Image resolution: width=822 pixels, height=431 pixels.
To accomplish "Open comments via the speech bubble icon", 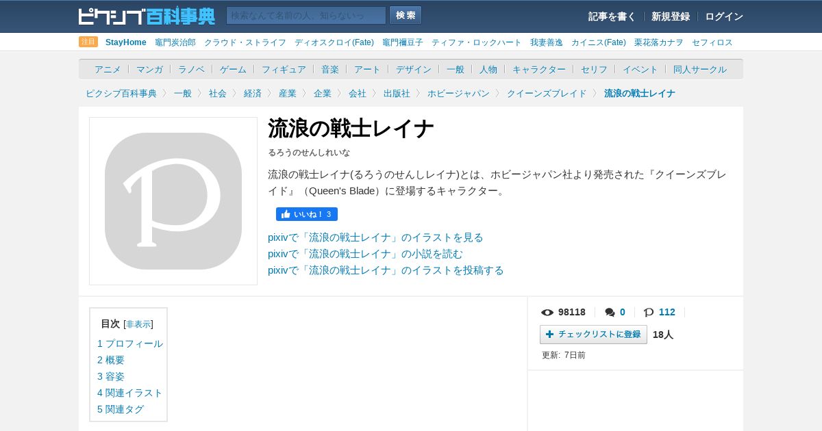I will point(610,313).
